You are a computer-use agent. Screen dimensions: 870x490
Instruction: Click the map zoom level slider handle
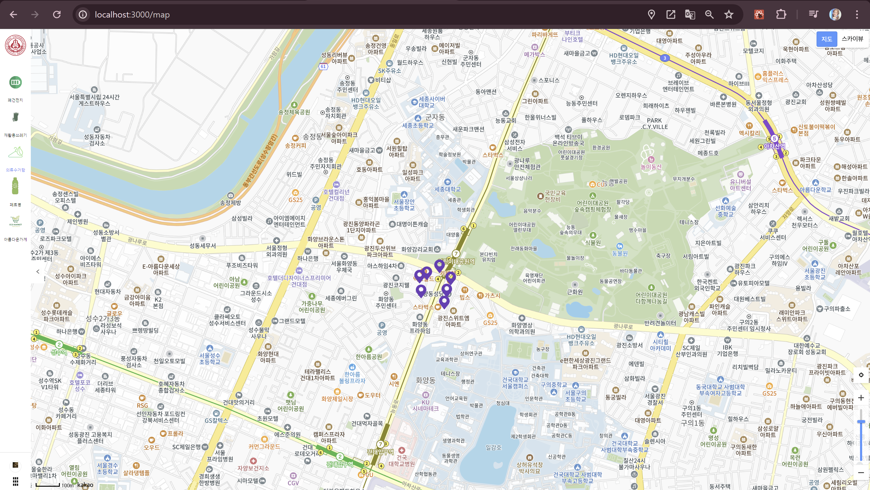861,422
